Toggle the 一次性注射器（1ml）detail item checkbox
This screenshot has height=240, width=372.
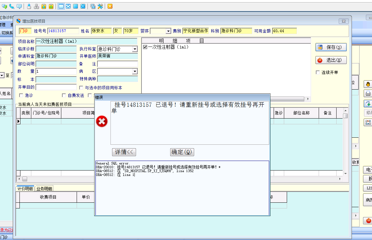pyautogui.click(x=145, y=47)
